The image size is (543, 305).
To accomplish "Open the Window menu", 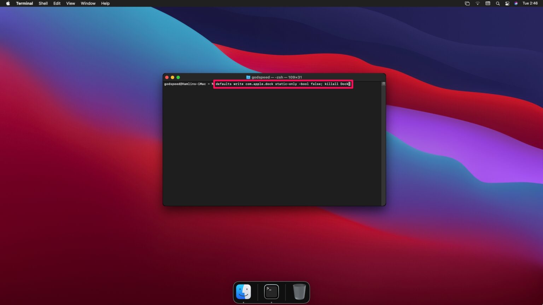I will [x=88, y=3].
